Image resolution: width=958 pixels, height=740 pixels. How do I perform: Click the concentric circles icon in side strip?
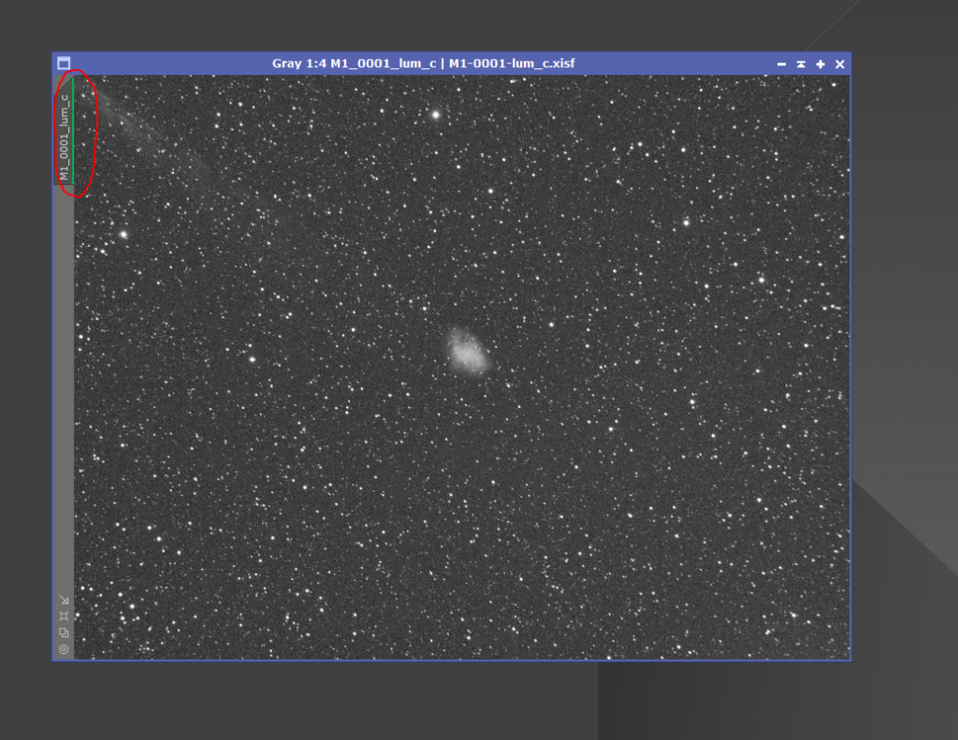pyautogui.click(x=64, y=649)
